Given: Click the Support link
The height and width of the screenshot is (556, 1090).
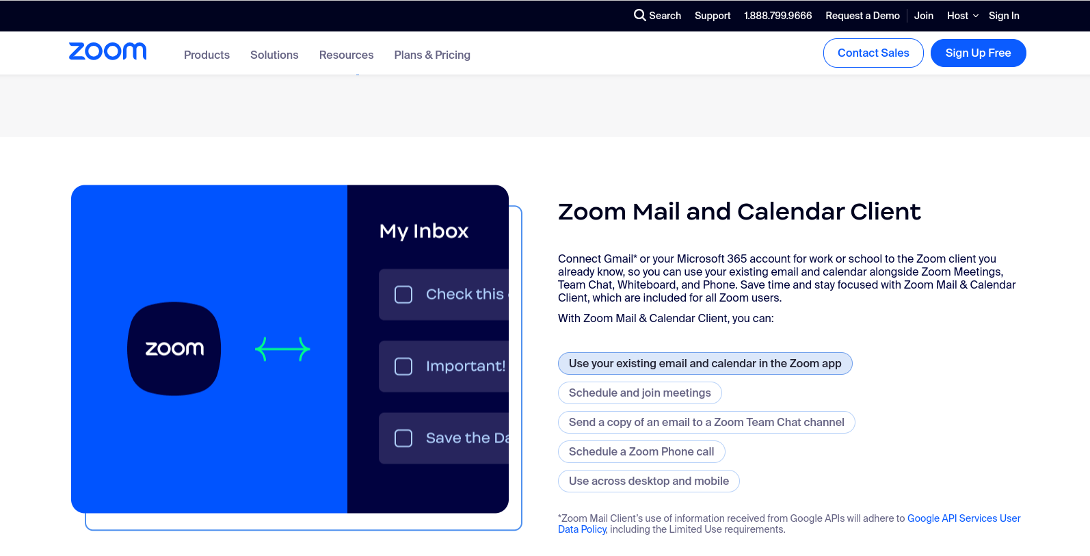Looking at the screenshot, I should 713,15.
